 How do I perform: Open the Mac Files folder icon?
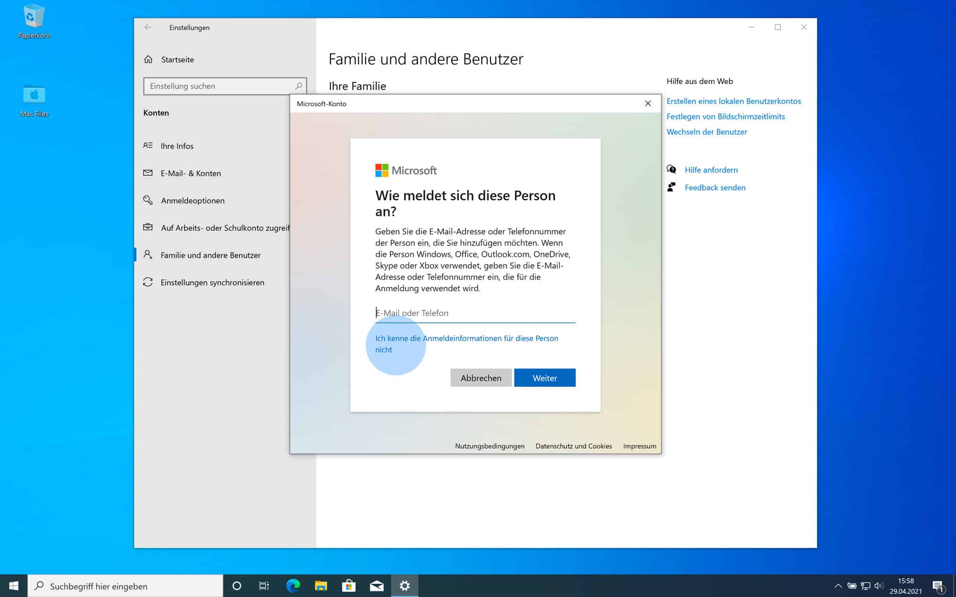[x=34, y=100]
